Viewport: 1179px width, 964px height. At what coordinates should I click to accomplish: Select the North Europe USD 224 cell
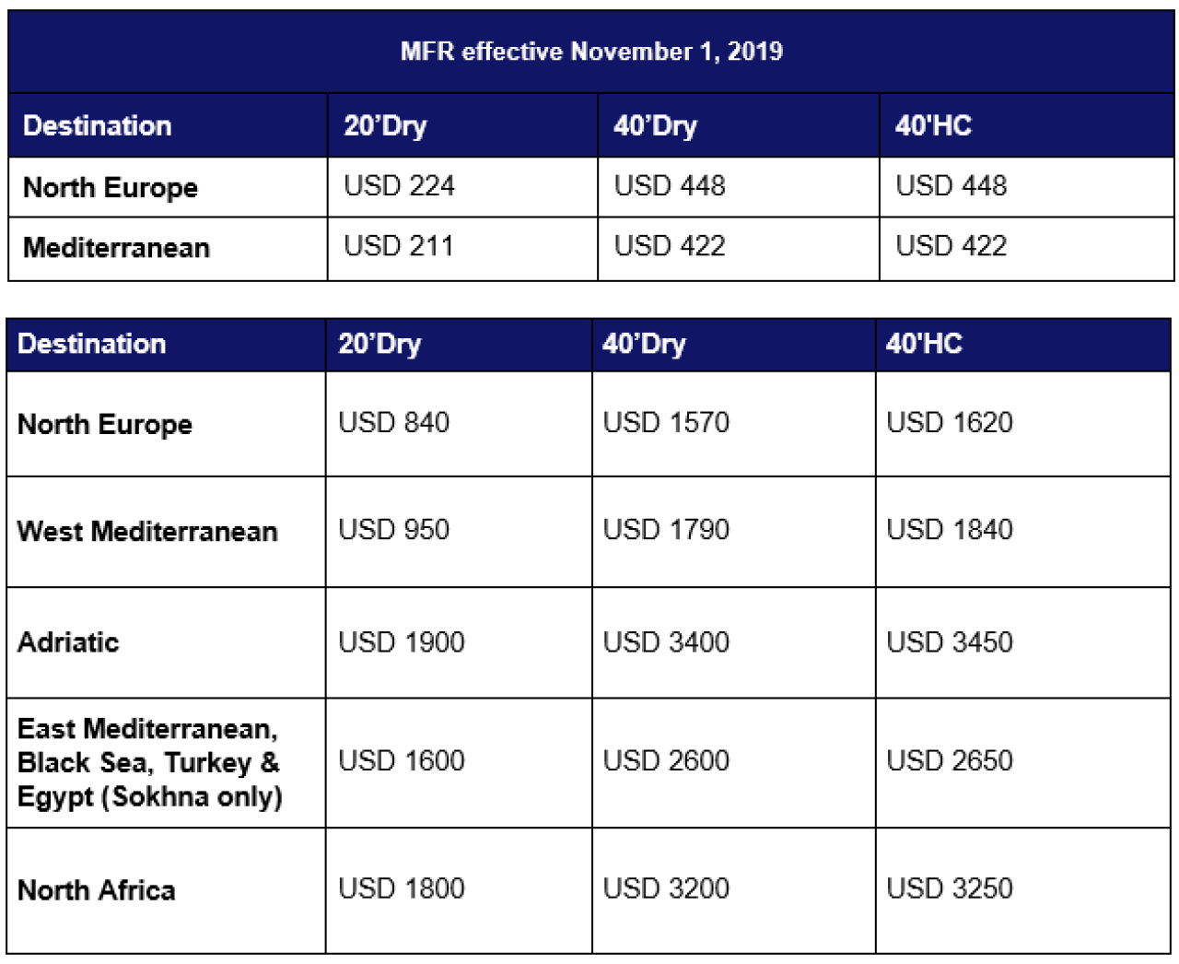tap(462, 187)
